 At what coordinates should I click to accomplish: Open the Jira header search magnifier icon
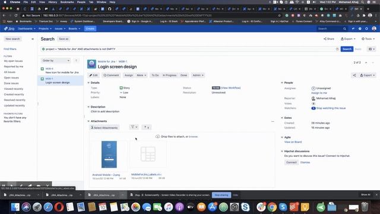point(344,29)
